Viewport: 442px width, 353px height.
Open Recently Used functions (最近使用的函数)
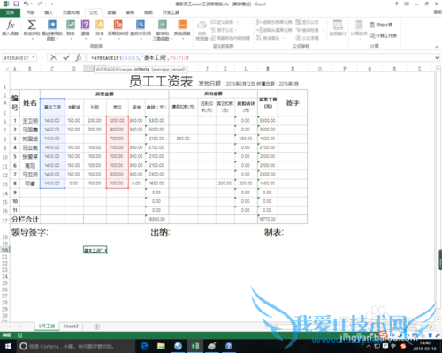52,30
